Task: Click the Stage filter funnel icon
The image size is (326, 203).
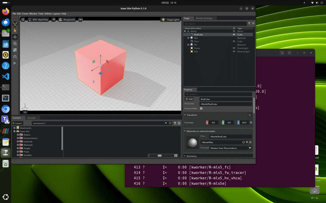Action: click(x=249, y=24)
